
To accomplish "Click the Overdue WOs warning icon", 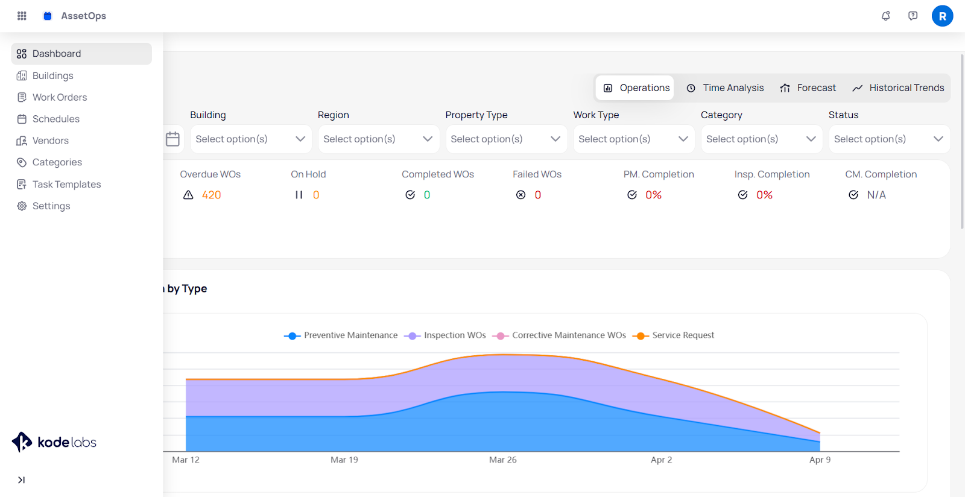I will [188, 195].
